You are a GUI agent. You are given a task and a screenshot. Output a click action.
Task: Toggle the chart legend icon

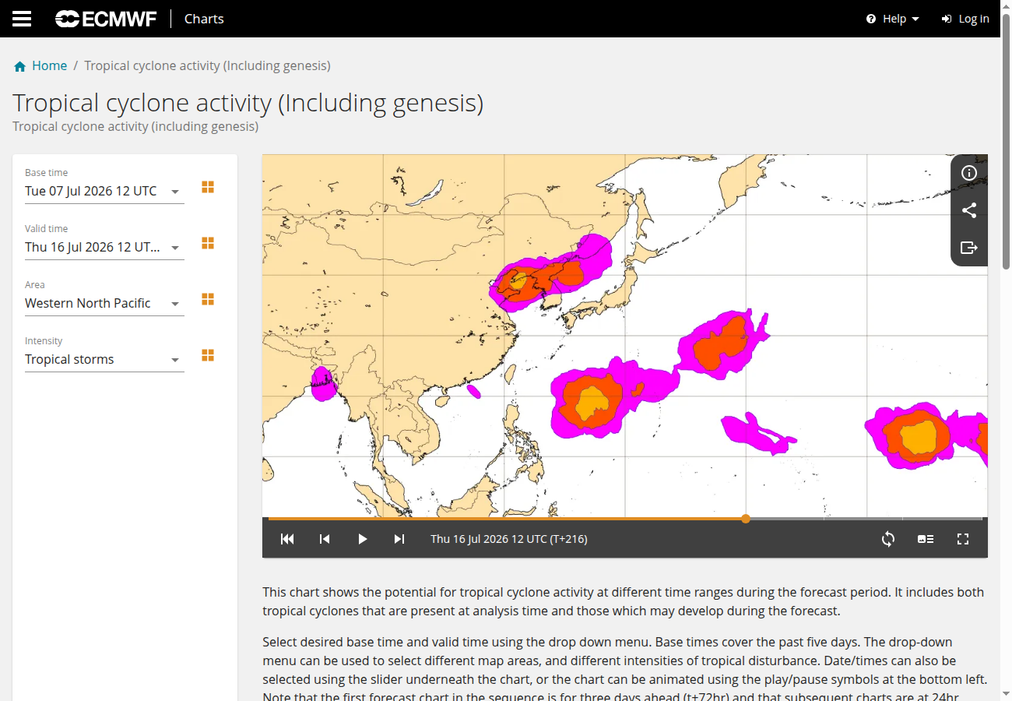point(926,539)
